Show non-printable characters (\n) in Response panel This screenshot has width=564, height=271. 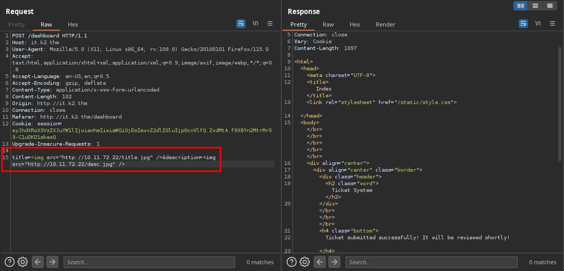(538, 24)
